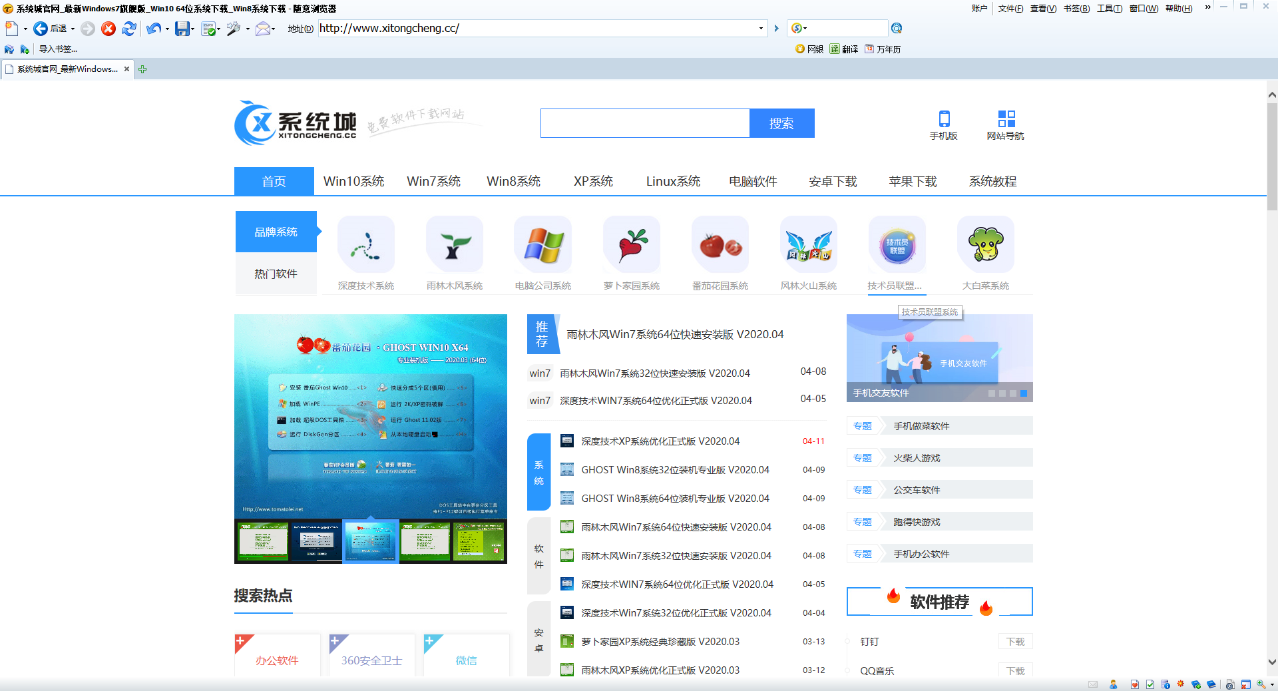This screenshot has width=1278, height=691.
Task: Click the form checklist icon in toolbar
Action: coord(208,29)
